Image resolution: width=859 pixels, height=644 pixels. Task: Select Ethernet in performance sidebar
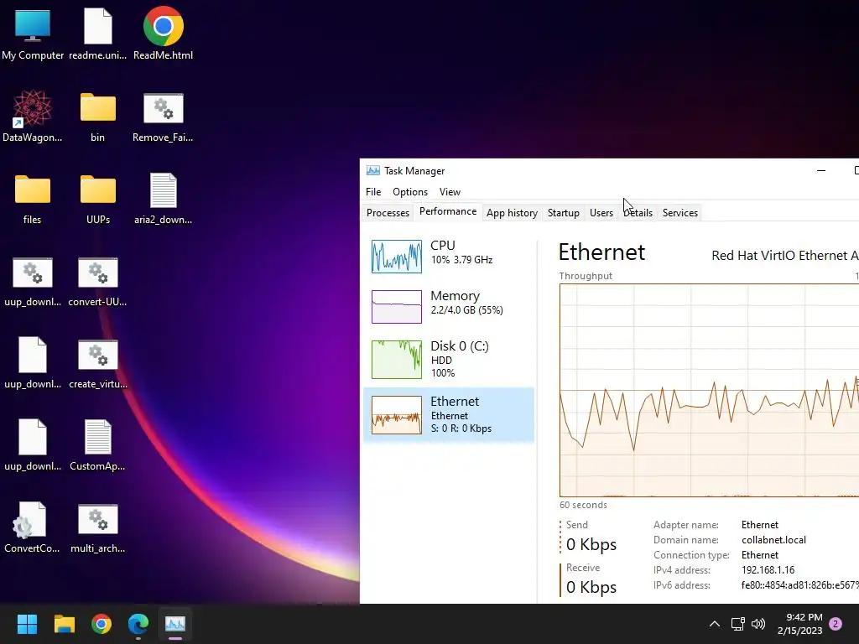tap(449, 415)
